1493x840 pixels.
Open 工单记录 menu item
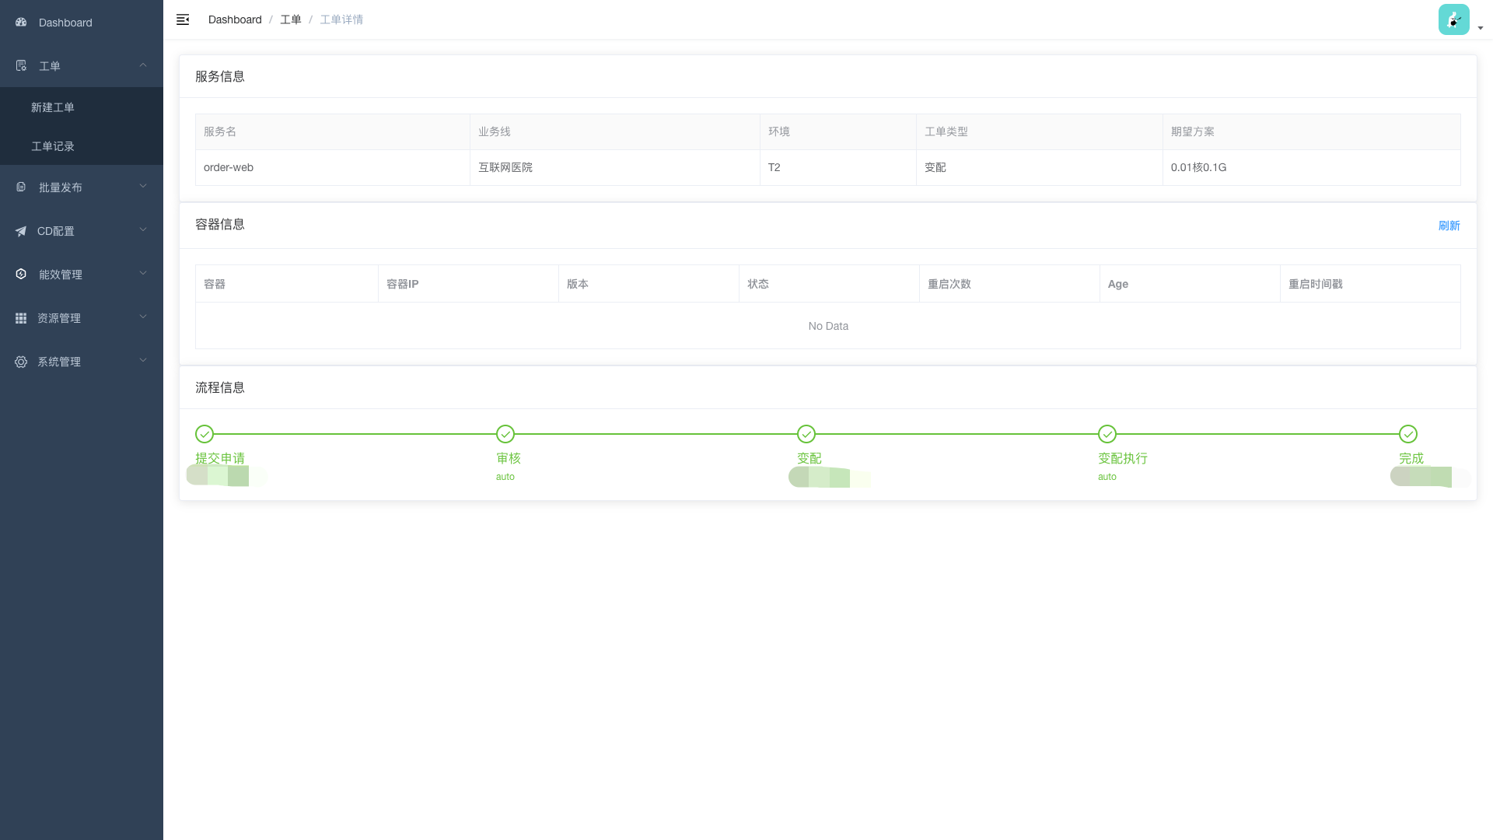[x=53, y=146]
